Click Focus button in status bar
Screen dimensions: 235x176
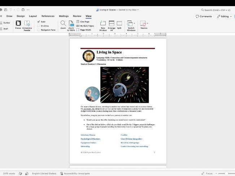[x=207, y=173]
